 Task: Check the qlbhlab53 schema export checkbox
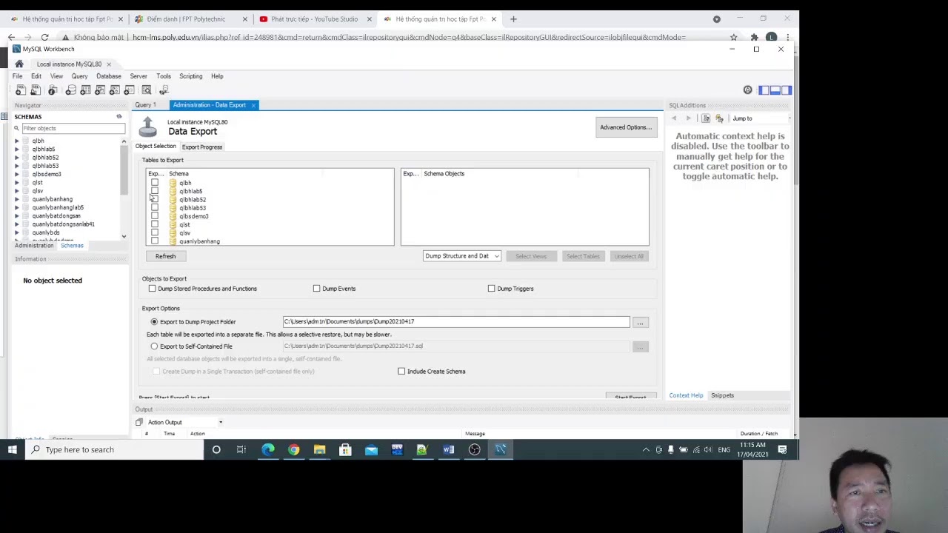[154, 208]
